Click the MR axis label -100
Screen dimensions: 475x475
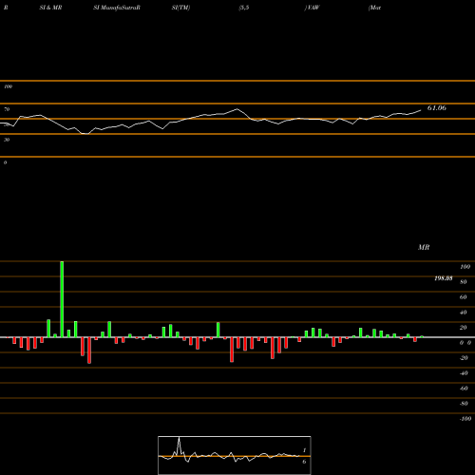pos(465,419)
